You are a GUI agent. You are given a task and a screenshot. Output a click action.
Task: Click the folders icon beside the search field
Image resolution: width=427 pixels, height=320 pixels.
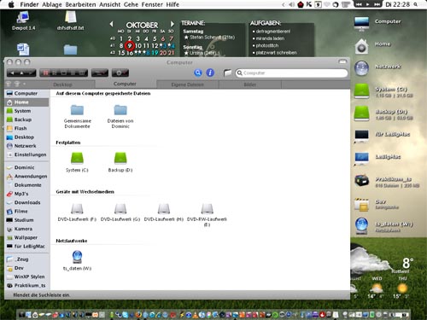[x=227, y=73]
